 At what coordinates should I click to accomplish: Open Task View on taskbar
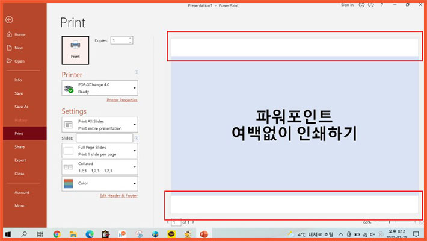point(40,234)
